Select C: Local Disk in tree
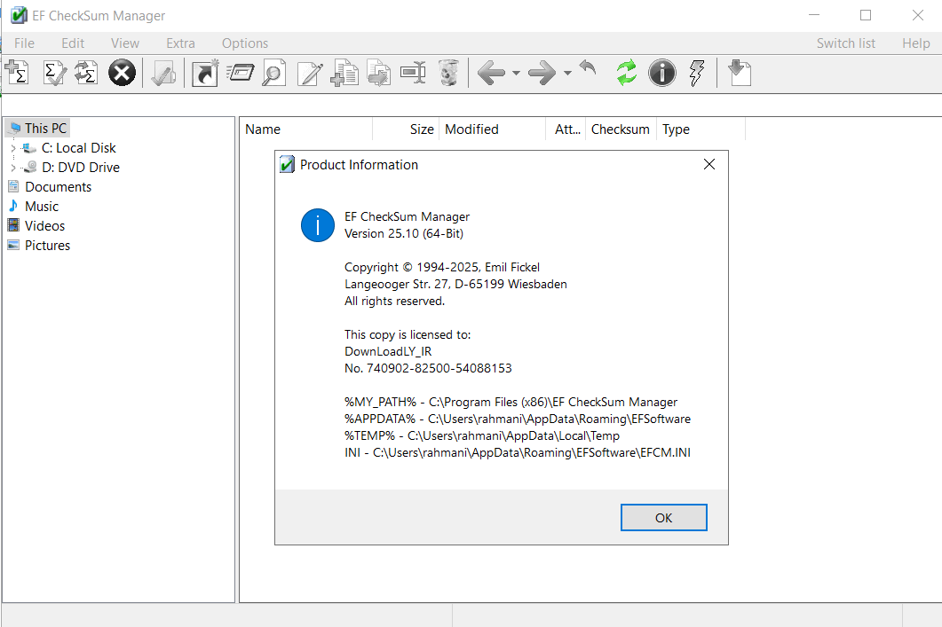This screenshot has width=942, height=627. [x=78, y=148]
